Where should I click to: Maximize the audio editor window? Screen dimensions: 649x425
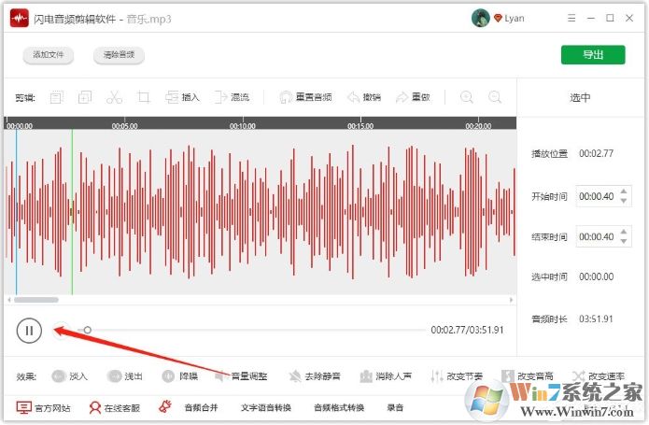coord(610,18)
